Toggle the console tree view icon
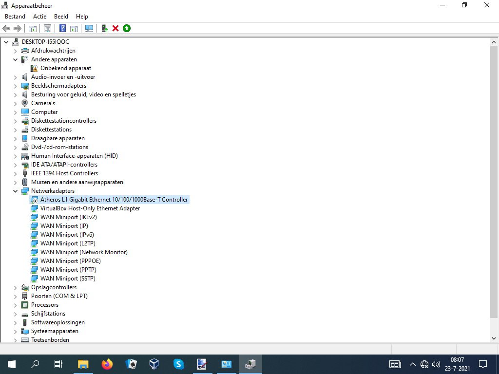499x374 pixels. [x=33, y=28]
